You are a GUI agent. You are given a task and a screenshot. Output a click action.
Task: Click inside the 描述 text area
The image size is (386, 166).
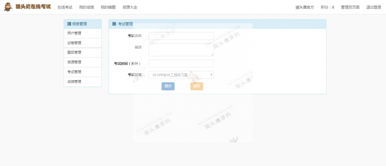tap(181, 50)
